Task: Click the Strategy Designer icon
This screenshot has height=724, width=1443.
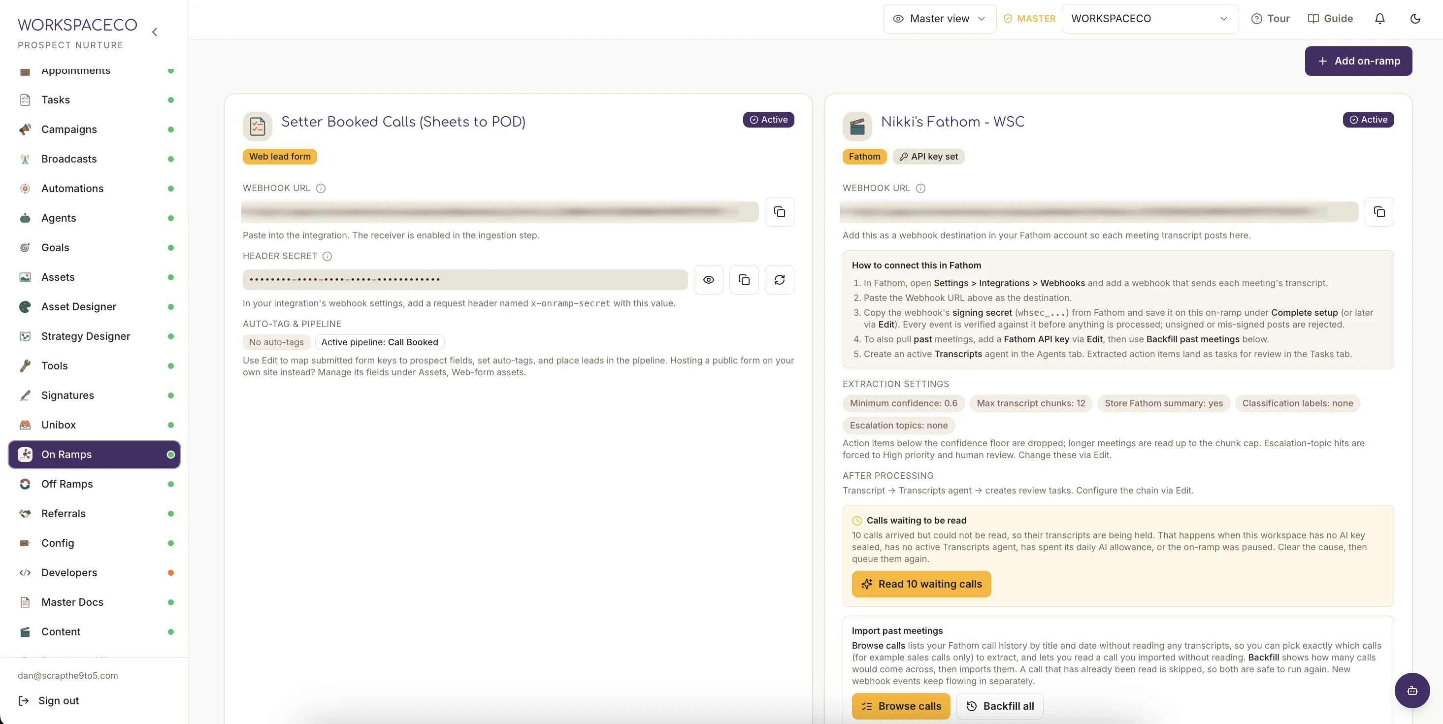Action: tap(25, 336)
